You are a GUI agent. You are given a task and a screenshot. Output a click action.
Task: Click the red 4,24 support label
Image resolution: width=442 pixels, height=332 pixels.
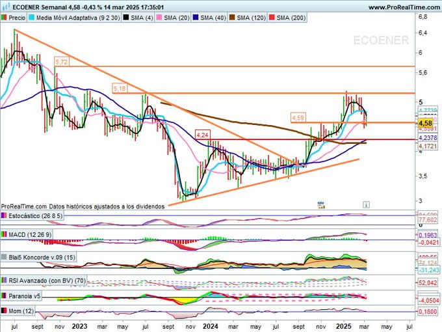click(x=203, y=135)
